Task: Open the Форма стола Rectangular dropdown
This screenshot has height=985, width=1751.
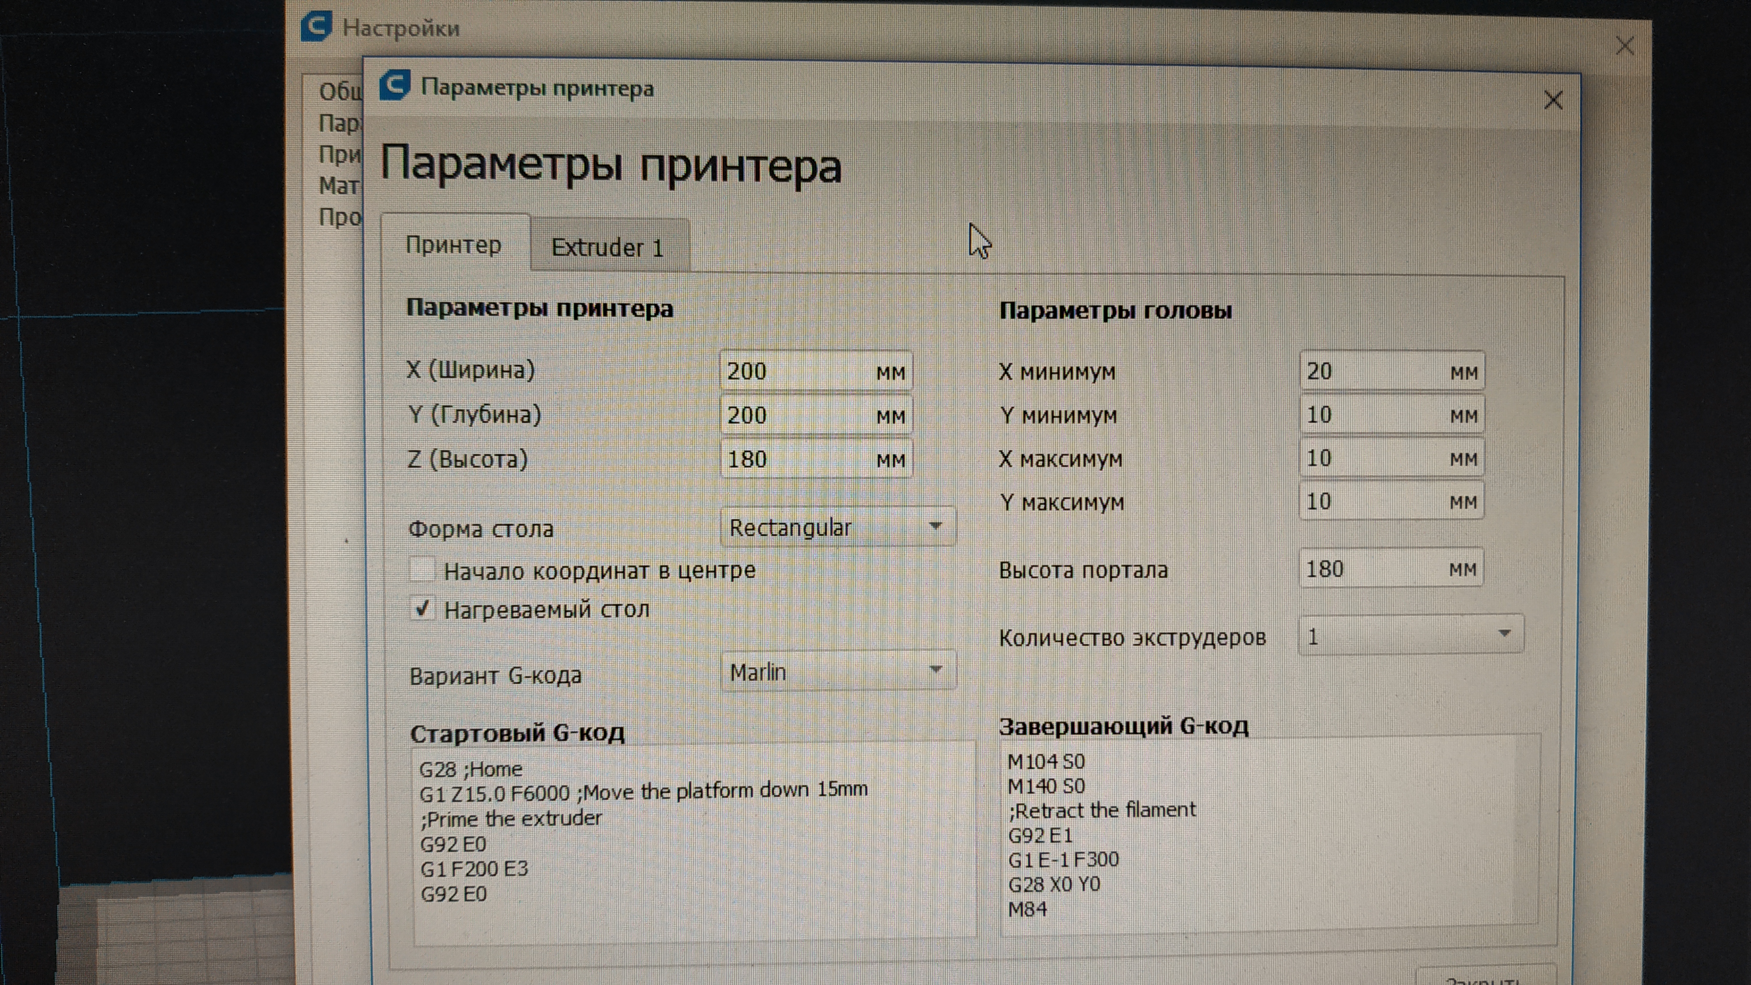Action: 837,527
